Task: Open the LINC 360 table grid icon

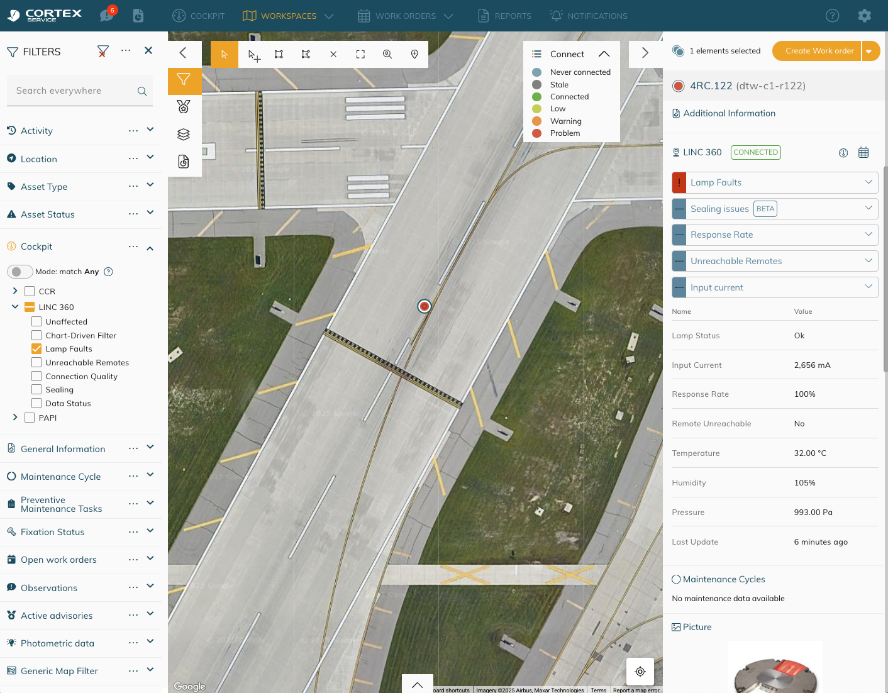Action: 863,153
